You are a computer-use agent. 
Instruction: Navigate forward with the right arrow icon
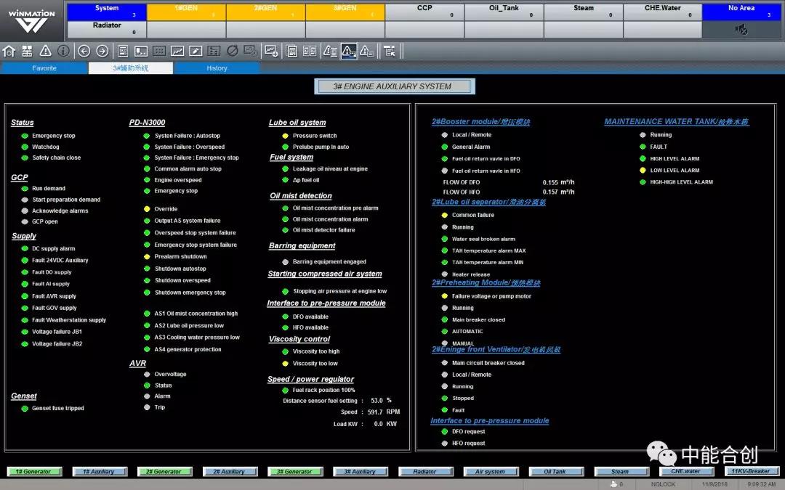pyautogui.click(x=102, y=51)
